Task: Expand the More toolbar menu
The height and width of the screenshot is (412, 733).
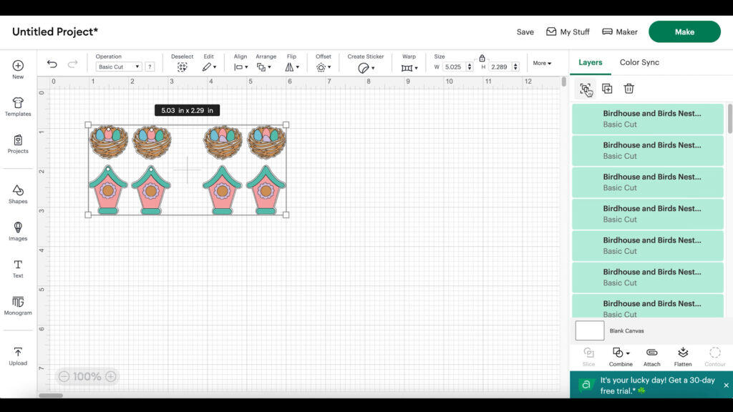Action: click(542, 63)
